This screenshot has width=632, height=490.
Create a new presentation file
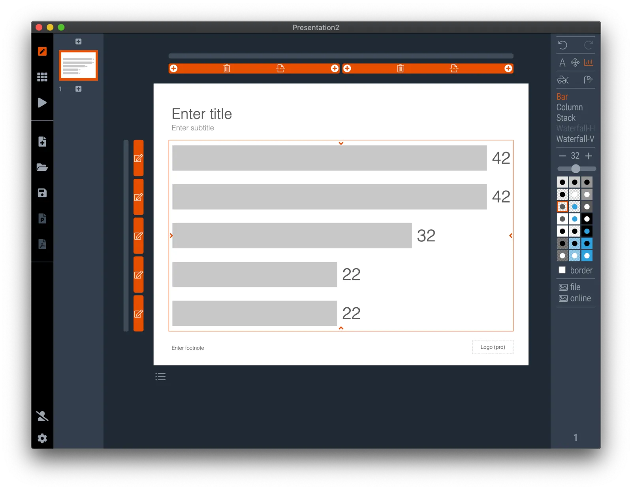42,142
